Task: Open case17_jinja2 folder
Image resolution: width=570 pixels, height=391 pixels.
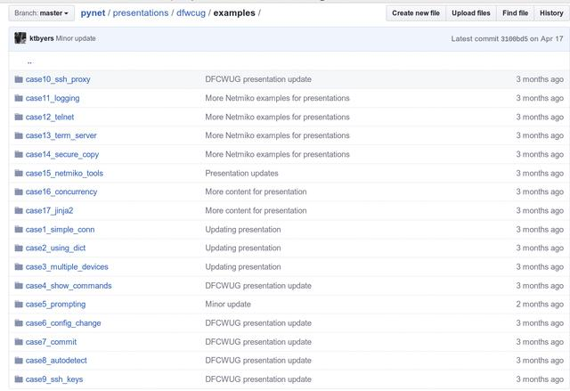Action: click(x=50, y=211)
